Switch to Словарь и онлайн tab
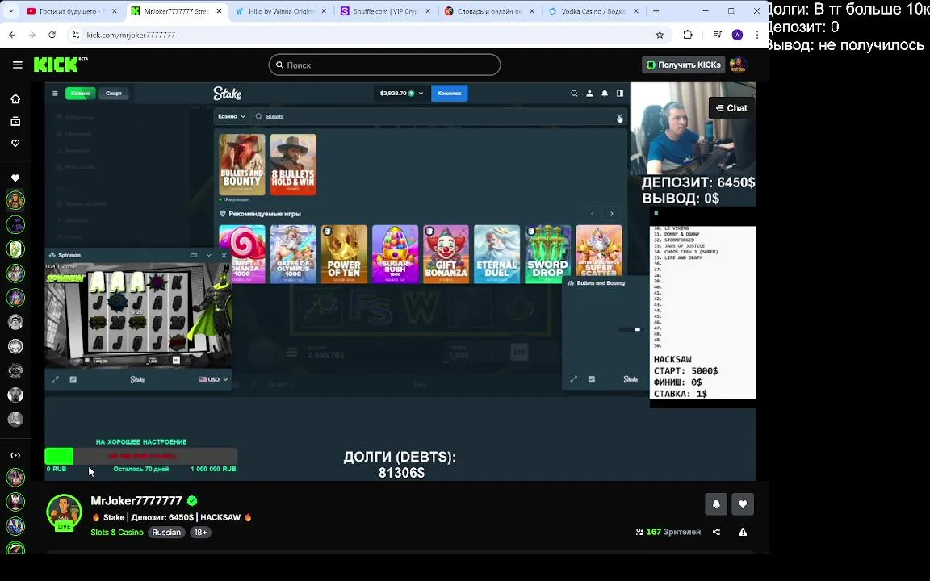Viewport: 930px width, 581px height. [x=490, y=11]
